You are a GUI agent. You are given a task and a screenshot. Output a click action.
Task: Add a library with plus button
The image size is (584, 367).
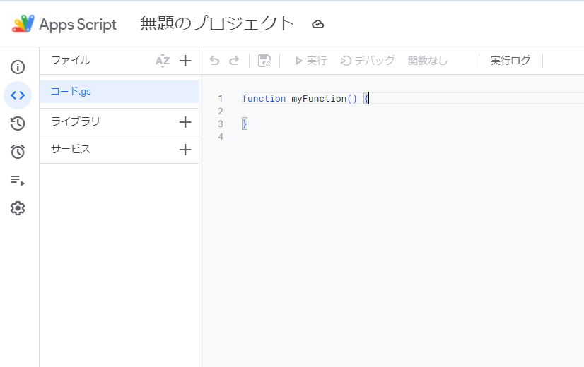click(x=185, y=122)
